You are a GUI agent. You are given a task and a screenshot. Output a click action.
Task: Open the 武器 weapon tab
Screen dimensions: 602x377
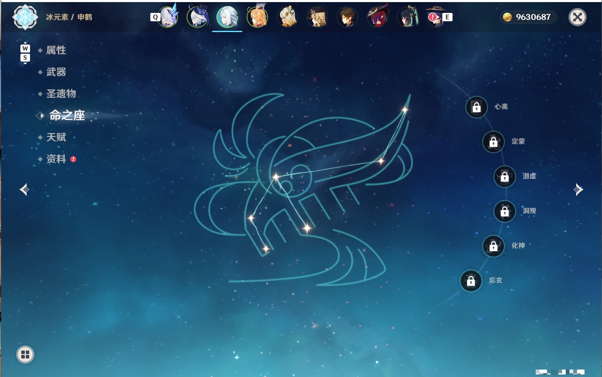click(x=56, y=72)
